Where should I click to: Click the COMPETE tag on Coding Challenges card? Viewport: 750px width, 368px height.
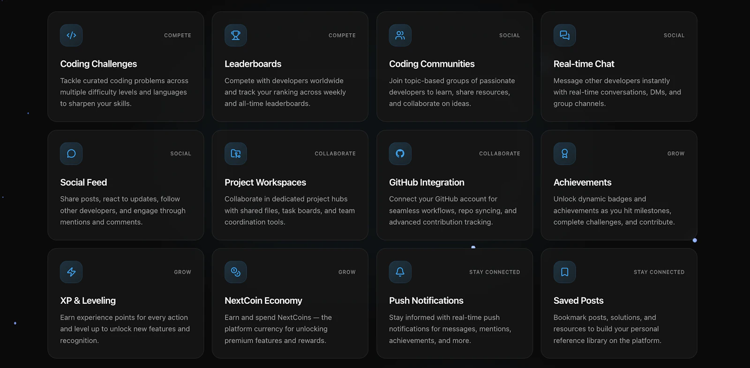pyautogui.click(x=178, y=35)
